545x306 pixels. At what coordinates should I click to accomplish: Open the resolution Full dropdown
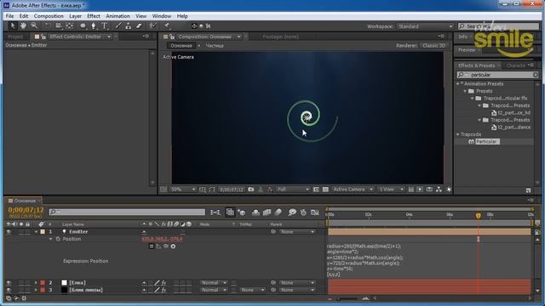(x=293, y=190)
